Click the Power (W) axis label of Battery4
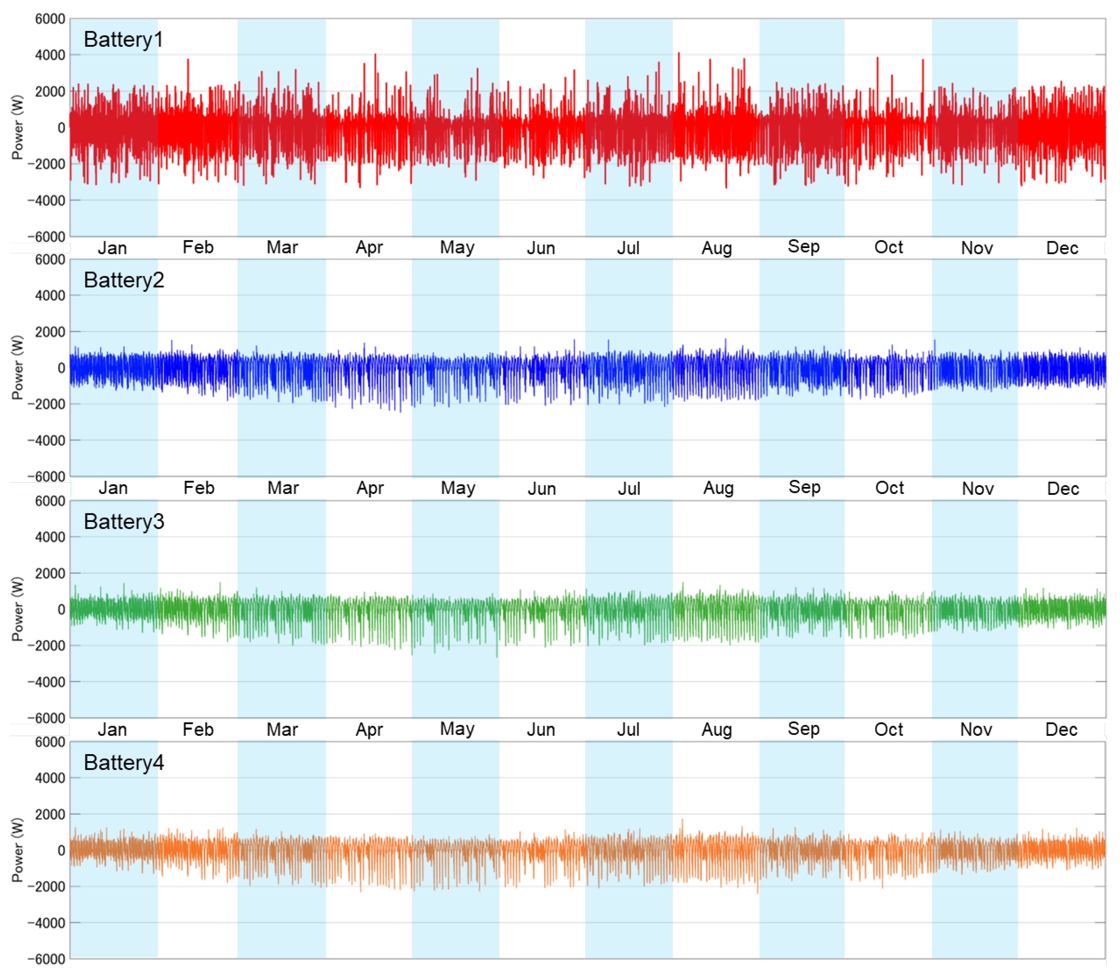Image resolution: width=1120 pixels, height=975 pixels. click(x=17, y=850)
